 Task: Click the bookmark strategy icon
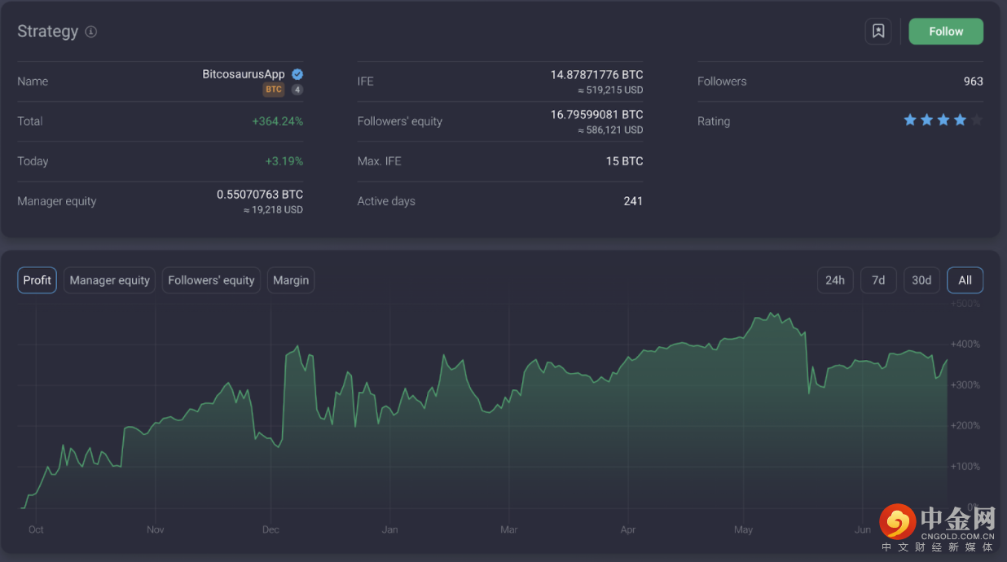coord(877,32)
